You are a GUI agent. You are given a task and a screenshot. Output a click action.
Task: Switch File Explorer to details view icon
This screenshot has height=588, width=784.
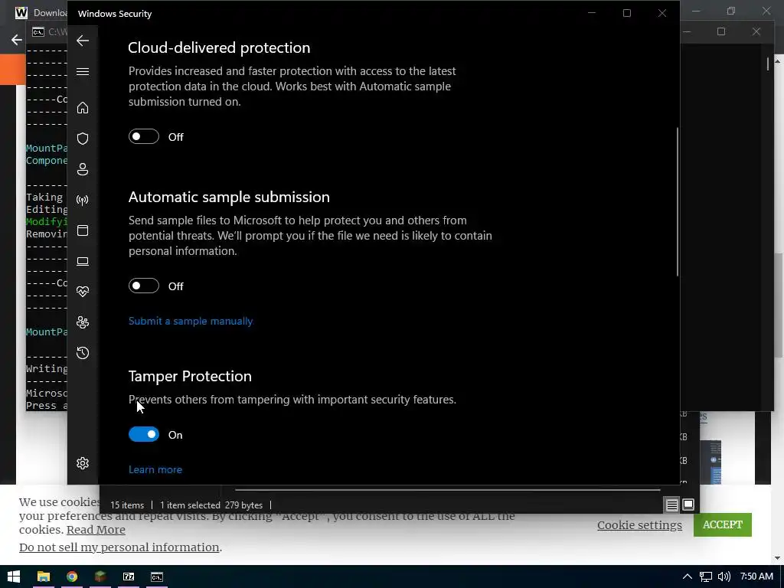pos(671,505)
